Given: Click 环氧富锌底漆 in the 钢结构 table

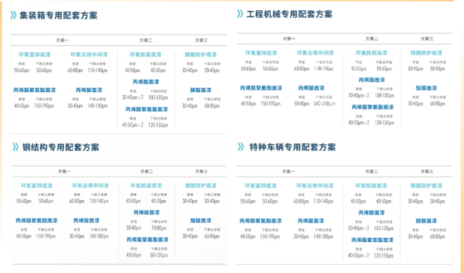Looking at the screenshot, I should coord(36,186).
